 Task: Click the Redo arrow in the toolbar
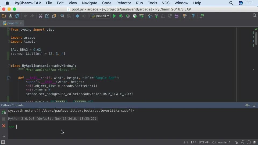(x=32, y=16)
